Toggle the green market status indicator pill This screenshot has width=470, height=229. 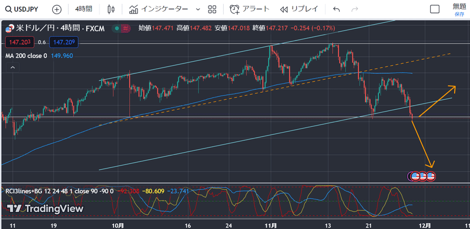pos(116,28)
